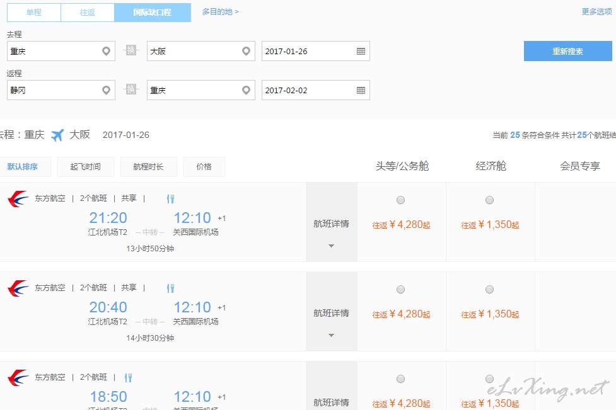Sort flights by 起飞时间
The height and width of the screenshot is (410, 616).
(x=86, y=167)
